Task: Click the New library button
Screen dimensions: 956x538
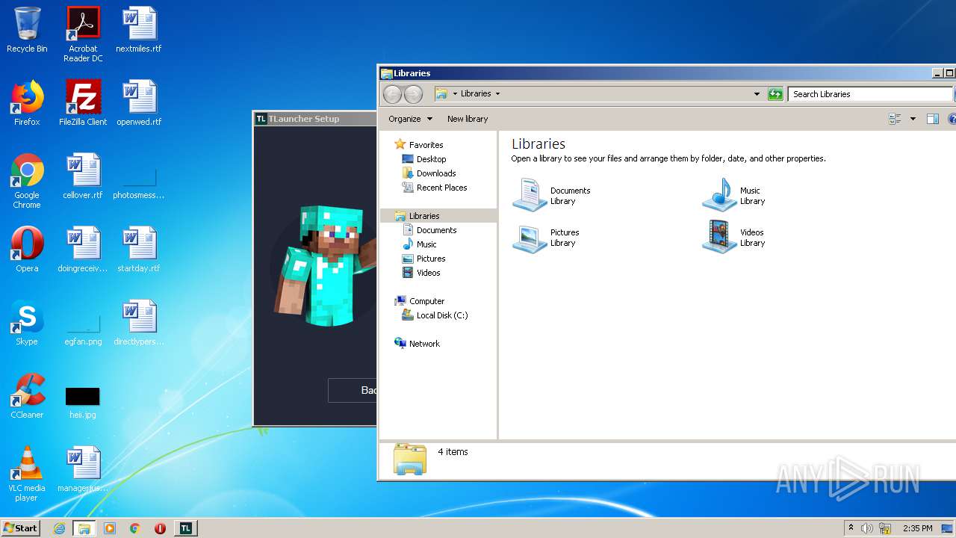Action: 468,119
